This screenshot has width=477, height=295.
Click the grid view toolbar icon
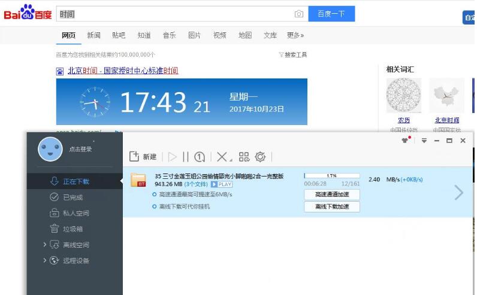click(244, 157)
